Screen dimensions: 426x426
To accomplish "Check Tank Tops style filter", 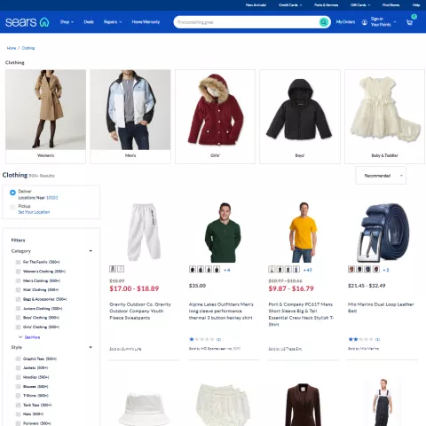I will (x=18, y=405).
